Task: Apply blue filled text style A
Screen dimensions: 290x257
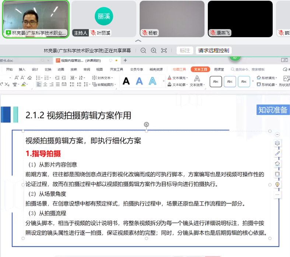Action: tap(139, 81)
